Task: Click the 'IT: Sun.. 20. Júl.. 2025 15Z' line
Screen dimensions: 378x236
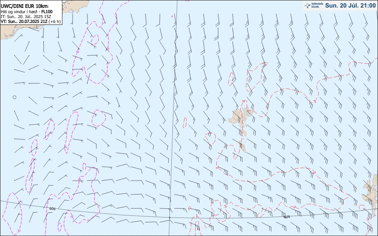Action: pos(26,17)
